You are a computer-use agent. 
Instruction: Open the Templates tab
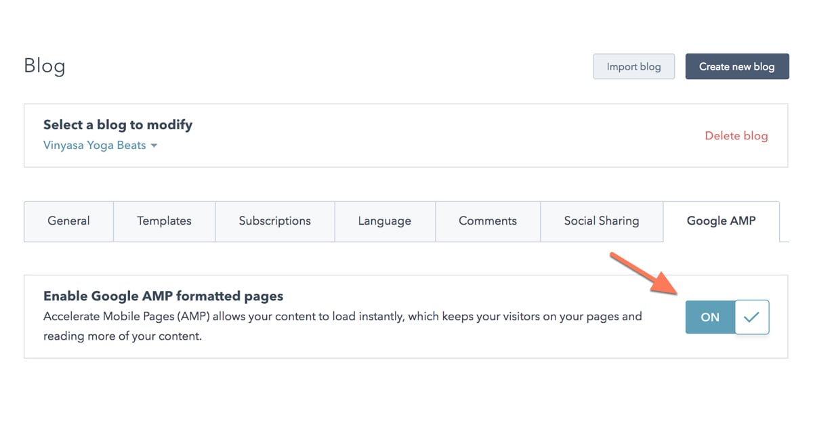(x=164, y=221)
